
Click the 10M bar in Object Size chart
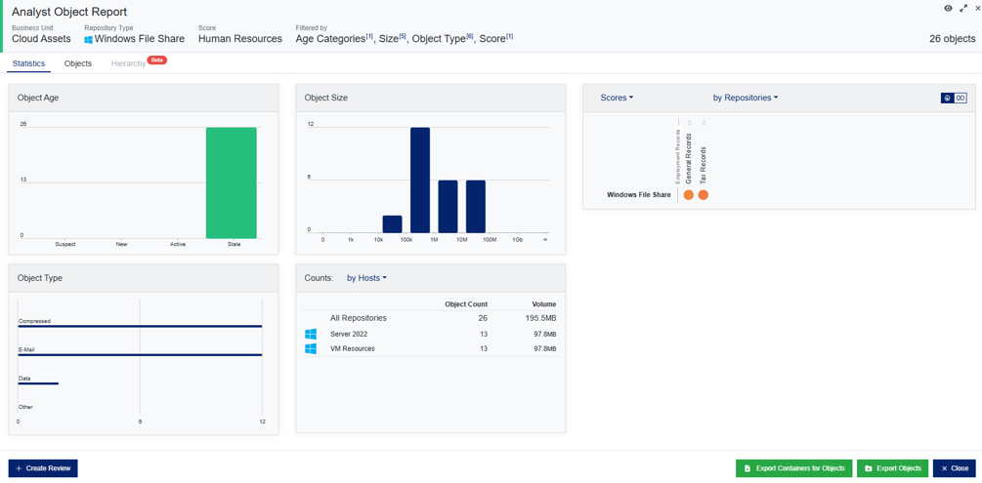tap(475, 207)
